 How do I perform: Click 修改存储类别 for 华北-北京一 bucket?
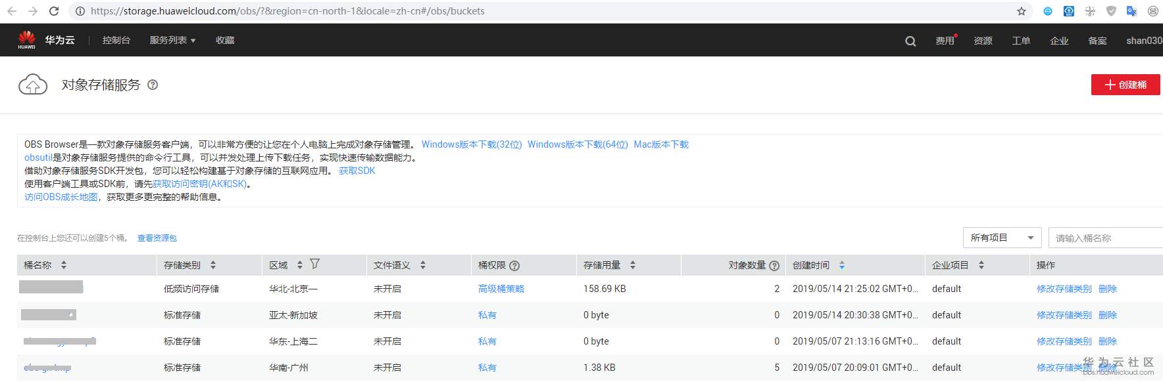tap(1064, 289)
